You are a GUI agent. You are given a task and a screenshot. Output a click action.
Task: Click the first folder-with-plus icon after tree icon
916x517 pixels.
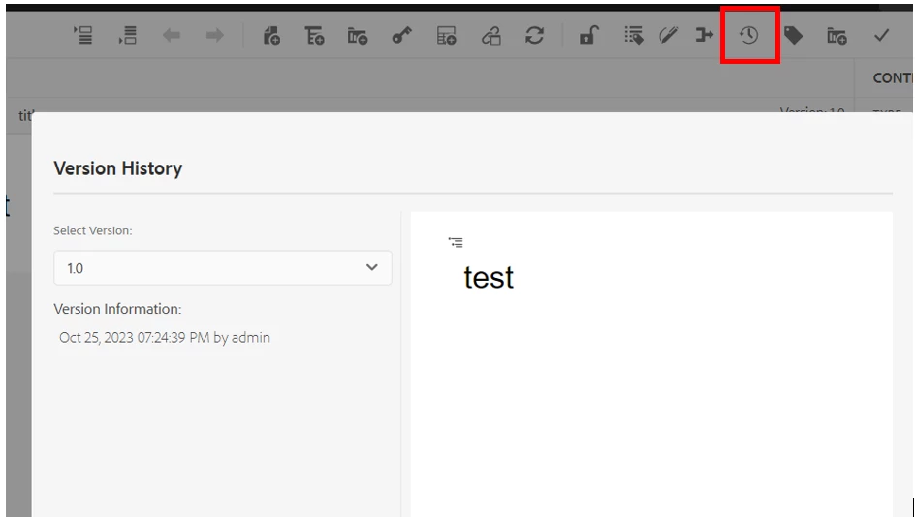(358, 36)
